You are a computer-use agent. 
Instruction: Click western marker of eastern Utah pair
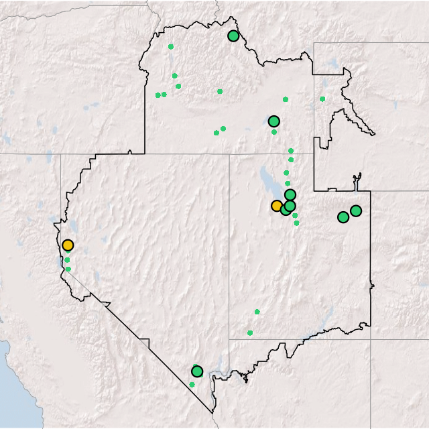tap(343, 217)
